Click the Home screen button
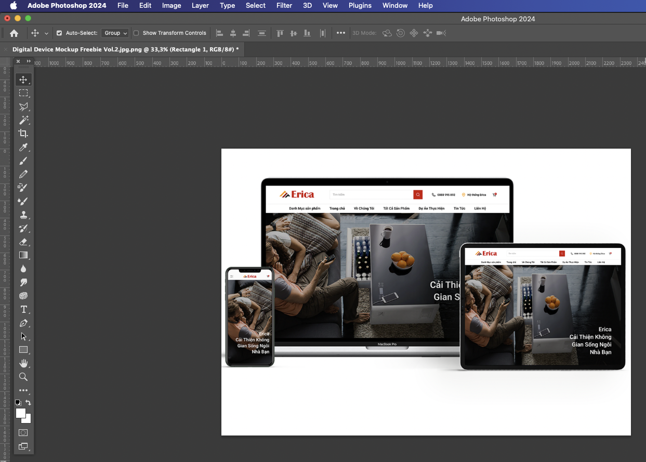Image resolution: width=646 pixels, height=462 pixels. coord(14,33)
